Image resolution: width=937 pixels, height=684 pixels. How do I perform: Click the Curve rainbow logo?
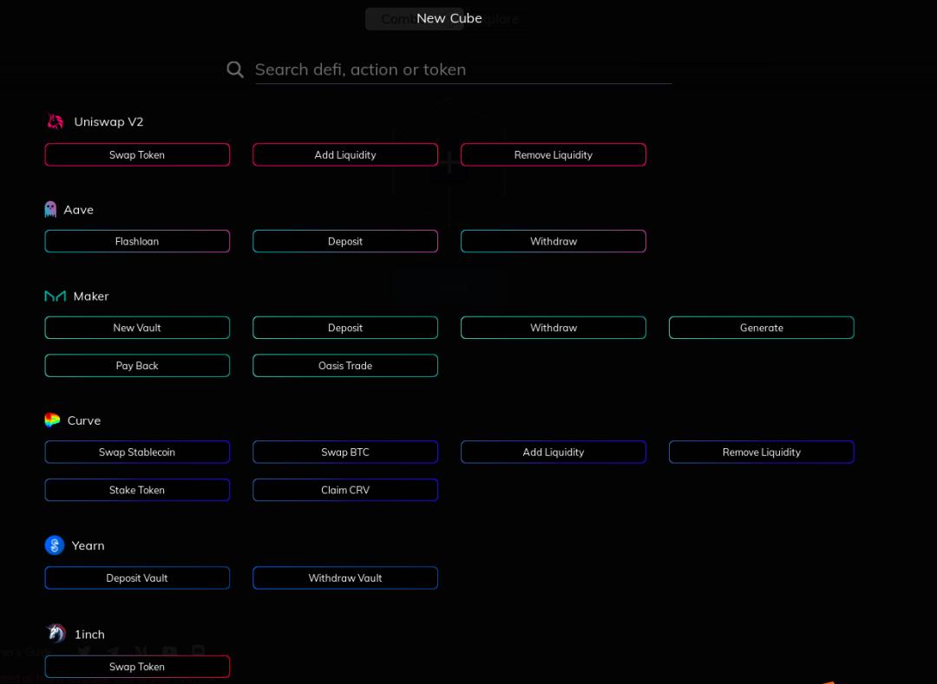tap(53, 420)
